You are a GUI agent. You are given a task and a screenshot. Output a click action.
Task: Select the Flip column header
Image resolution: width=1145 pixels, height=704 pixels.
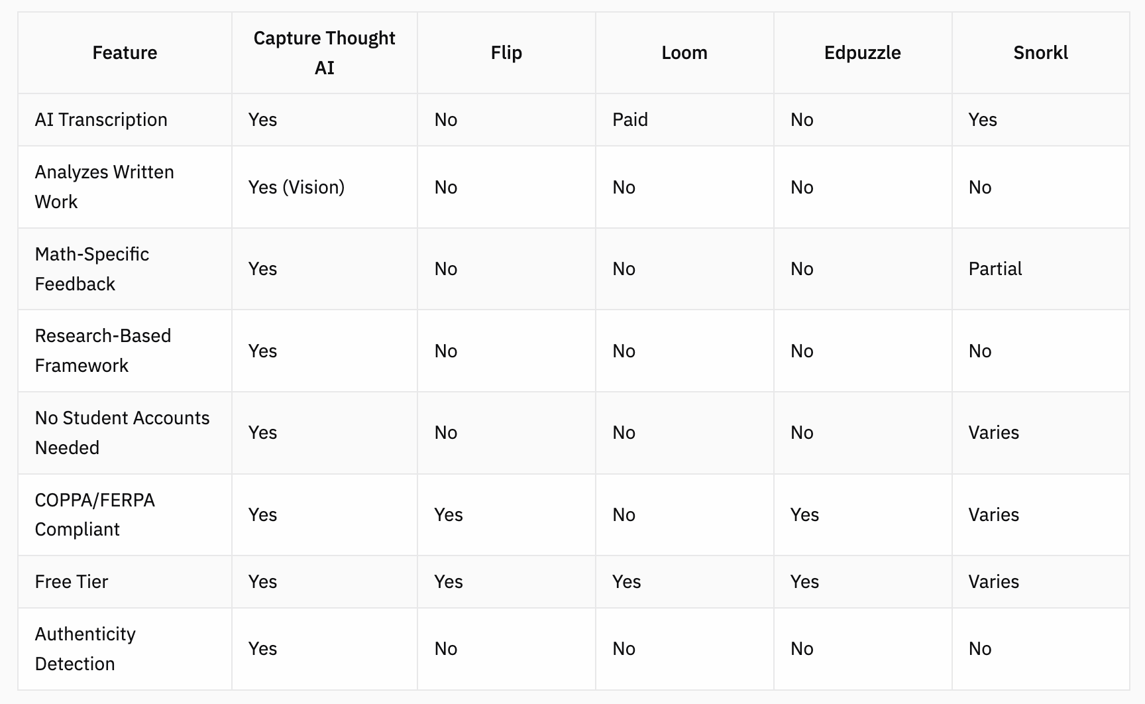[506, 53]
